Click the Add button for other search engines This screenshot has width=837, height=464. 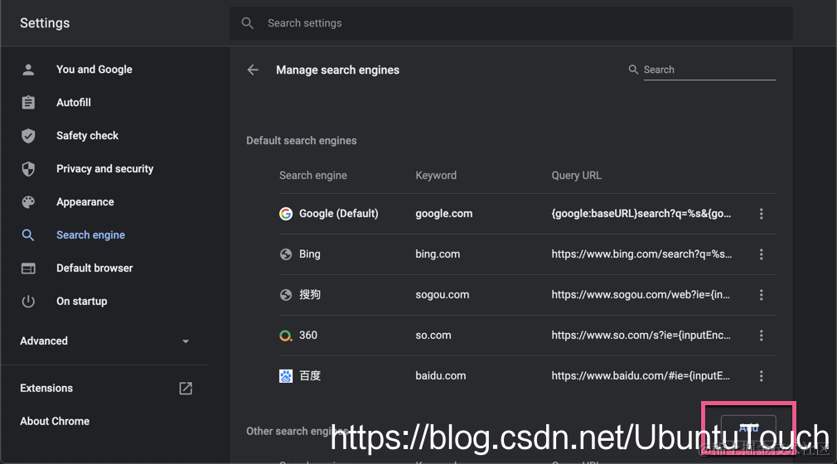[x=748, y=428]
